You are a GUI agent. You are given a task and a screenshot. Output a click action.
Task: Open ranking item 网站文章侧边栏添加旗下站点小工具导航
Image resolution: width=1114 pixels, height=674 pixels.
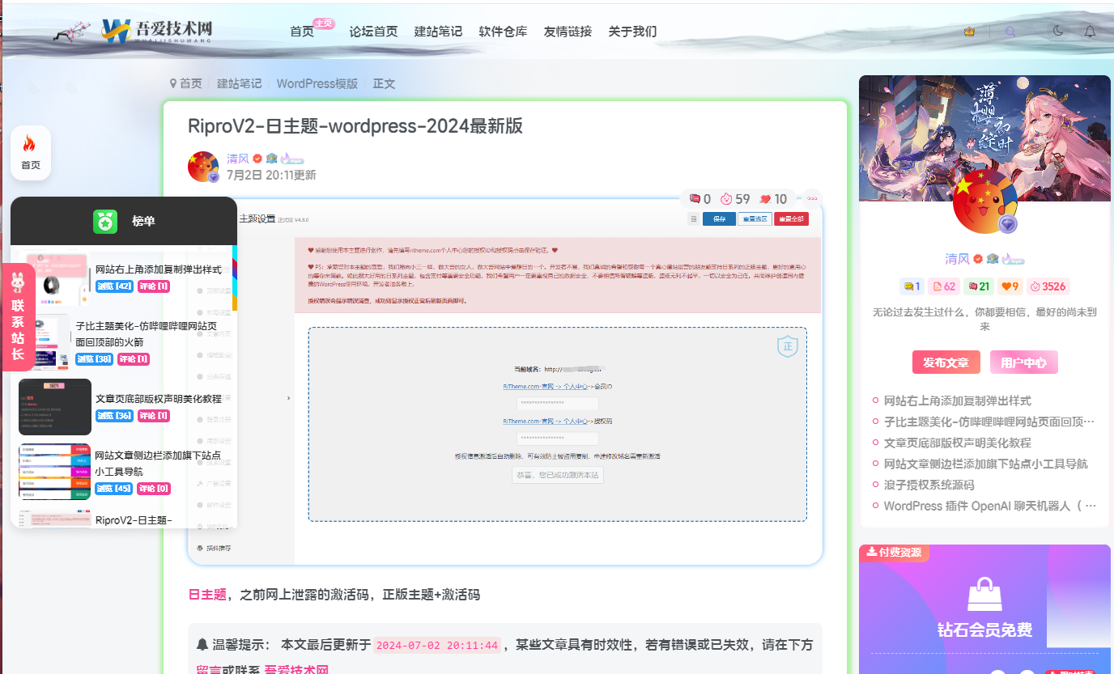(158, 464)
